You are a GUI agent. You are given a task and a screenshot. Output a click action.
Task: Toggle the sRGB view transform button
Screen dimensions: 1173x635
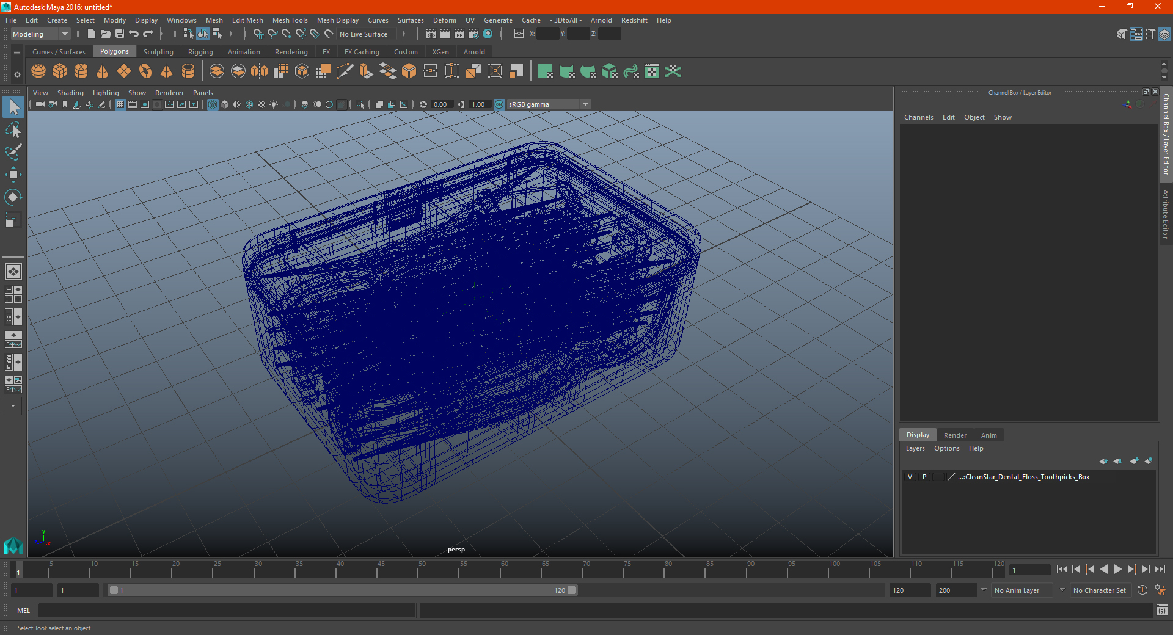tap(499, 104)
